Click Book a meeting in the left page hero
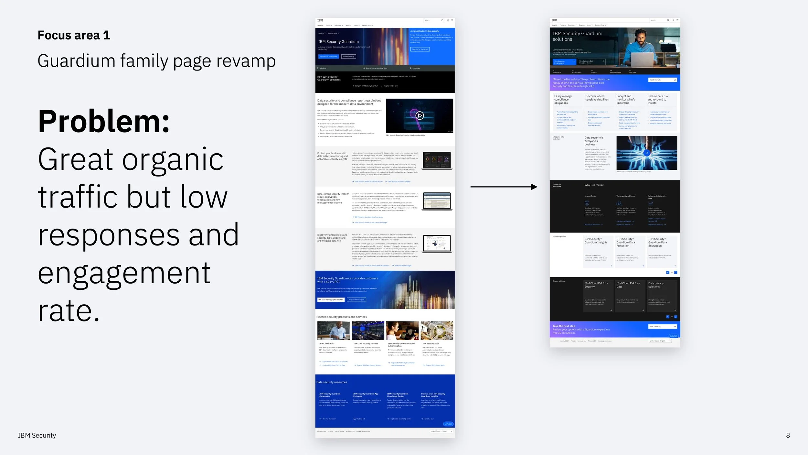The width and height of the screenshot is (808, 455). click(348, 57)
